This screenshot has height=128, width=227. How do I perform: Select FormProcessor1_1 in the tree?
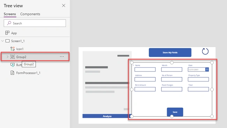click(x=28, y=73)
